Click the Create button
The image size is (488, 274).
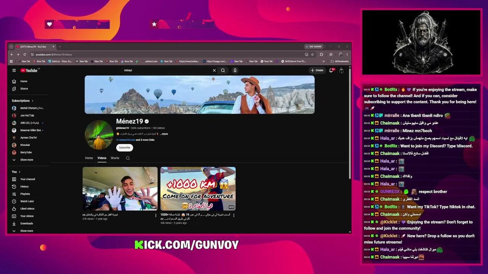(x=317, y=70)
